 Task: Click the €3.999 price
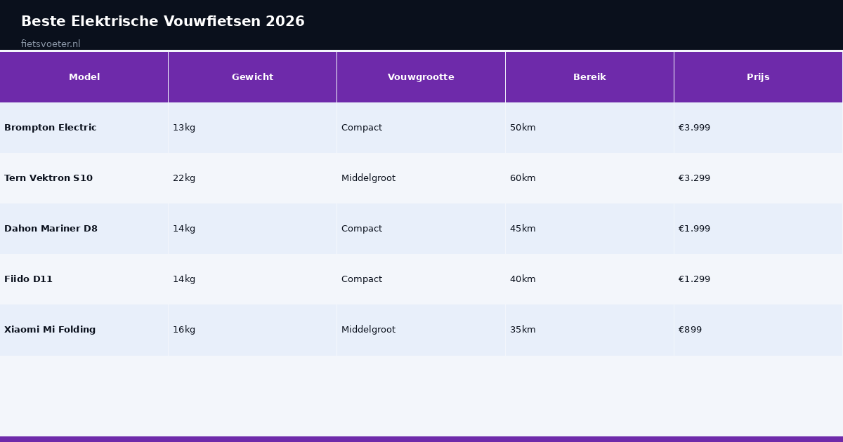click(x=694, y=128)
